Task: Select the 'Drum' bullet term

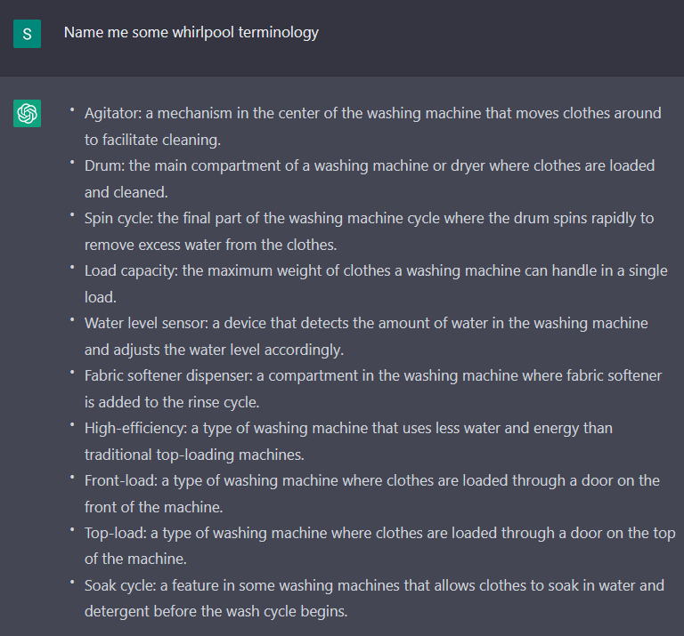Action: click(x=103, y=165)
